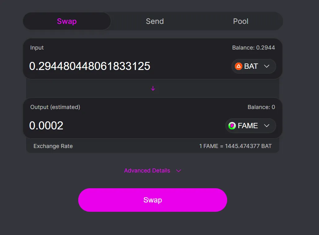The width and height of the screenshot is (319, 235).
Task: Click the Exchange Rate label
Action: [53, 146]
